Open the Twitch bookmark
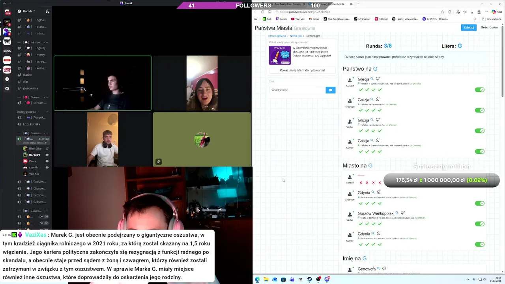Viewport: 505px width, 284px height. coord(281,19)
